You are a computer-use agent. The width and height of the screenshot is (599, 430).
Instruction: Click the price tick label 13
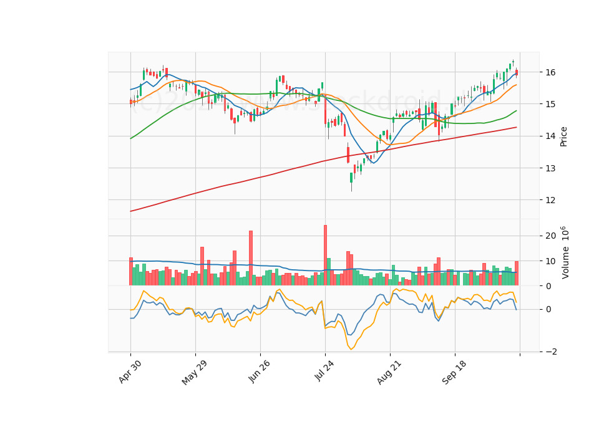click(550, 168)
